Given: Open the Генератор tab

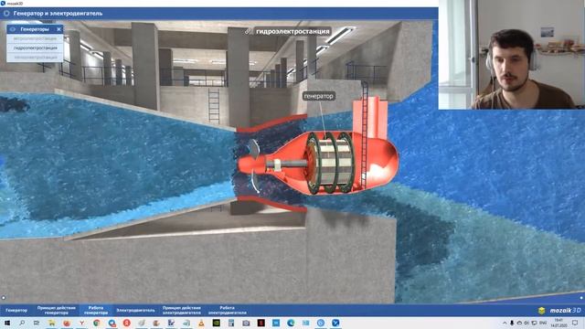Looking at the screenshot, I should (16, 310).
